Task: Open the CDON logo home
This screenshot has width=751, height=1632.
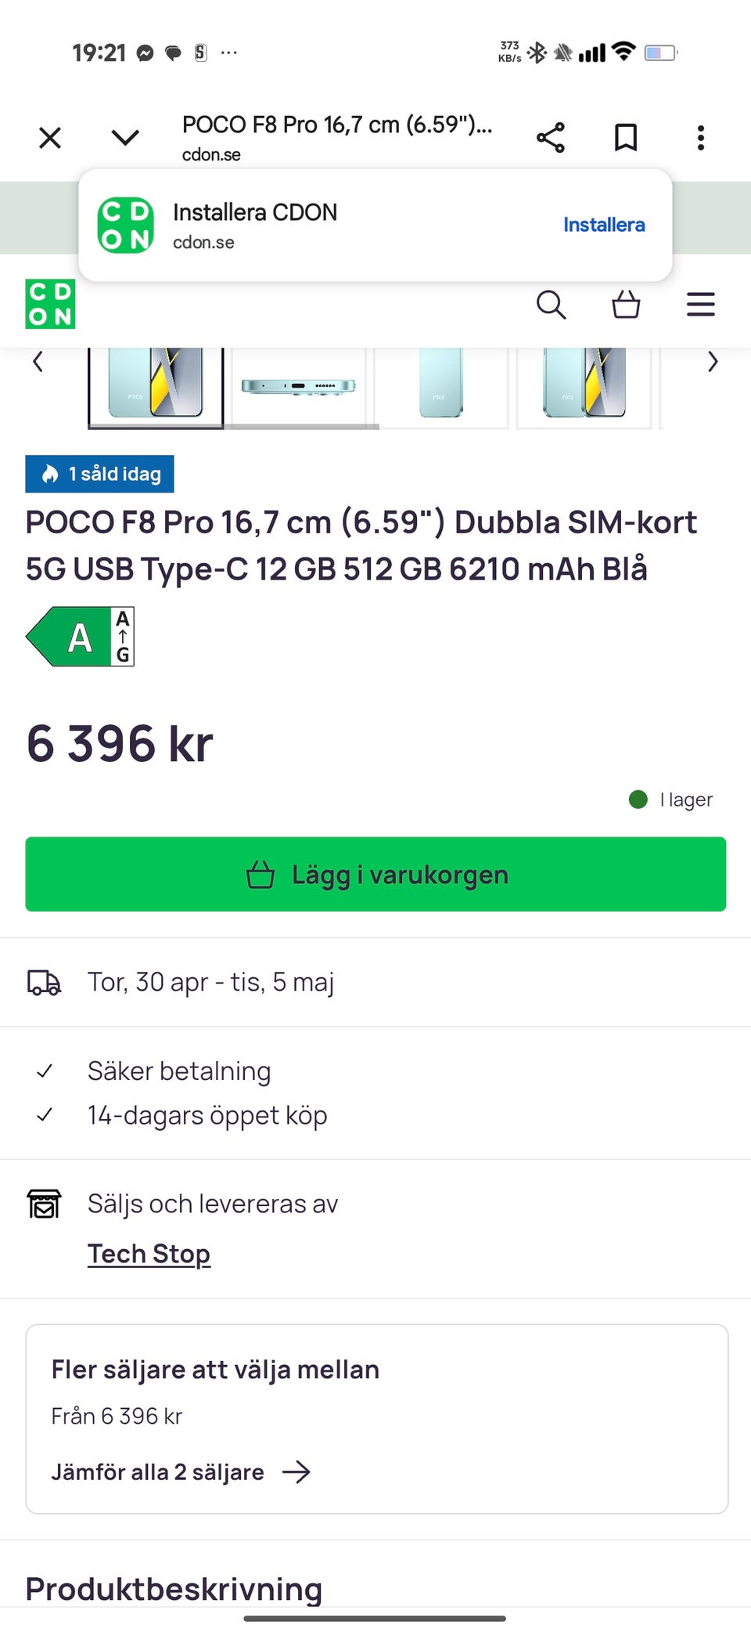Action: tap(50, 304)
